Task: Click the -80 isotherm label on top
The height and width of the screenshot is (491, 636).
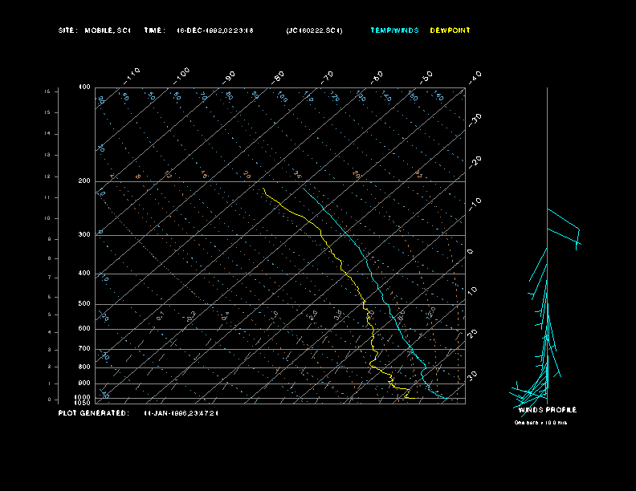Action: pyautogui.click(x=278, y=78)
